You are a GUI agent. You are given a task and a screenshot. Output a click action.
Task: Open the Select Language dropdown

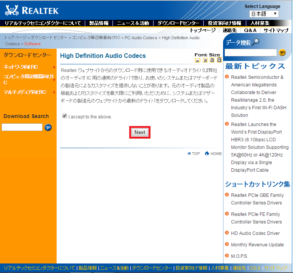(x=264, y=14)
